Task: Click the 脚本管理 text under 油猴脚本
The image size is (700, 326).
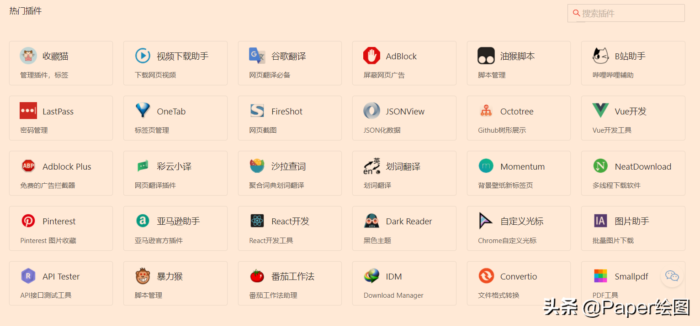Action: tap(492, 75)
